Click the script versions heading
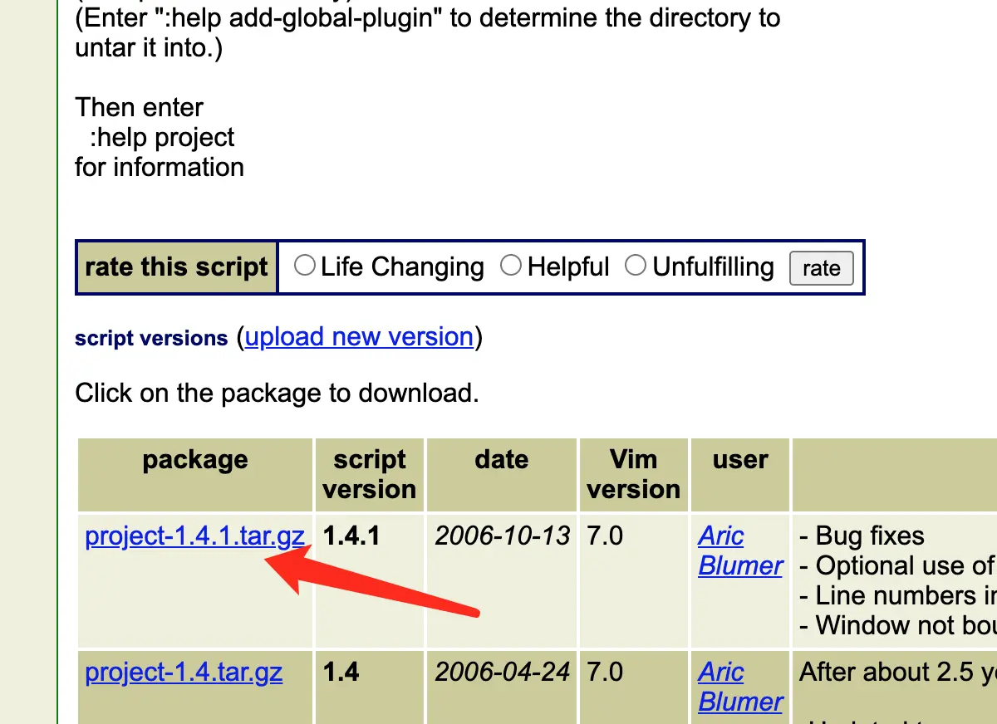The height and width of the screenshot is (724, 997). [x=151, y=339]
